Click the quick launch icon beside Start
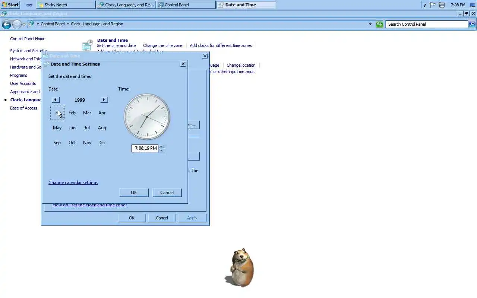The image size is (477, 298). 29,5
